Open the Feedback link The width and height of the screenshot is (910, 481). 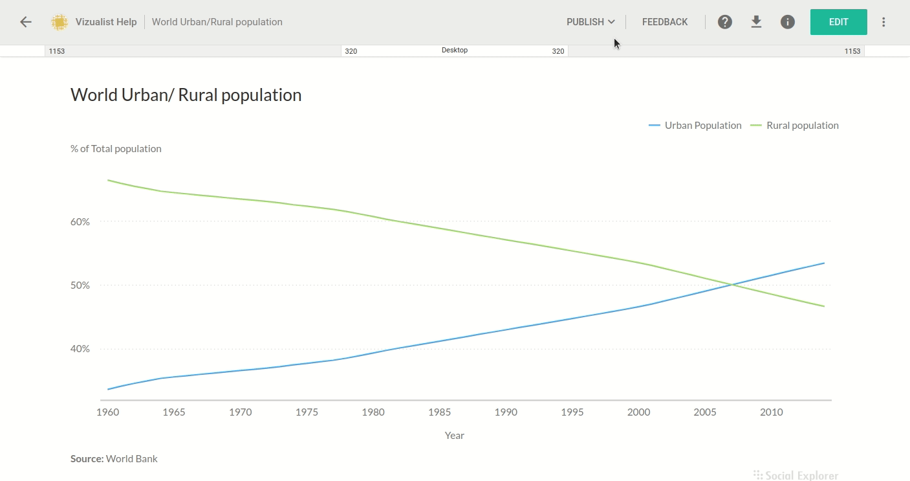coord(665,22)
